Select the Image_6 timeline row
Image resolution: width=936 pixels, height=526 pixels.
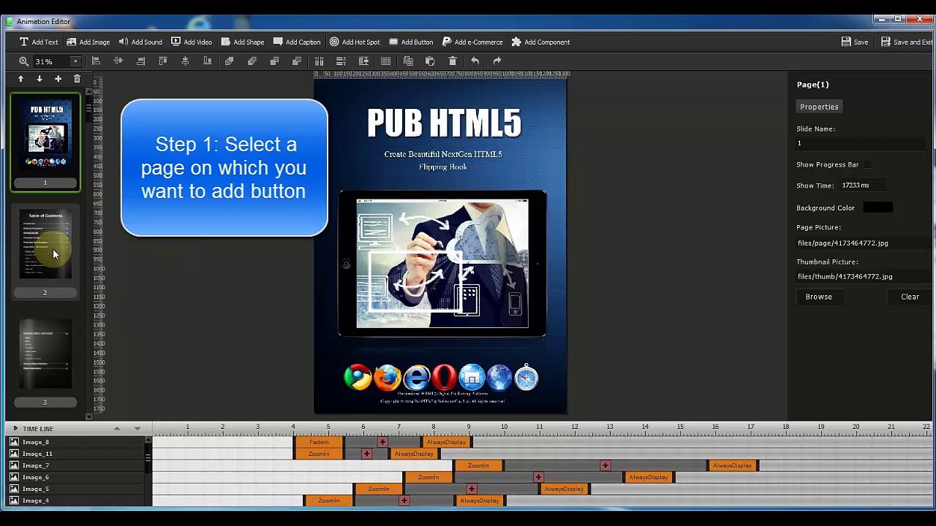click(75, 477)
